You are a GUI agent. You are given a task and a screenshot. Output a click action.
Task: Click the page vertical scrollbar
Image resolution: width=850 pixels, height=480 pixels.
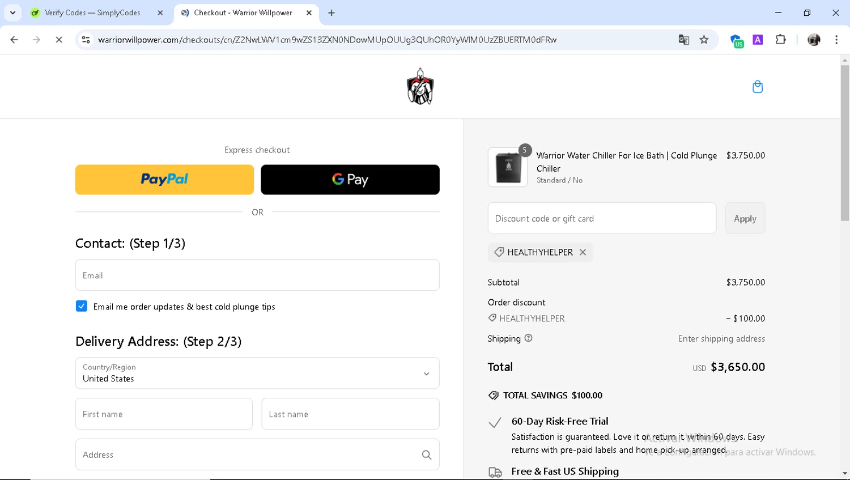tap(845, 143)
